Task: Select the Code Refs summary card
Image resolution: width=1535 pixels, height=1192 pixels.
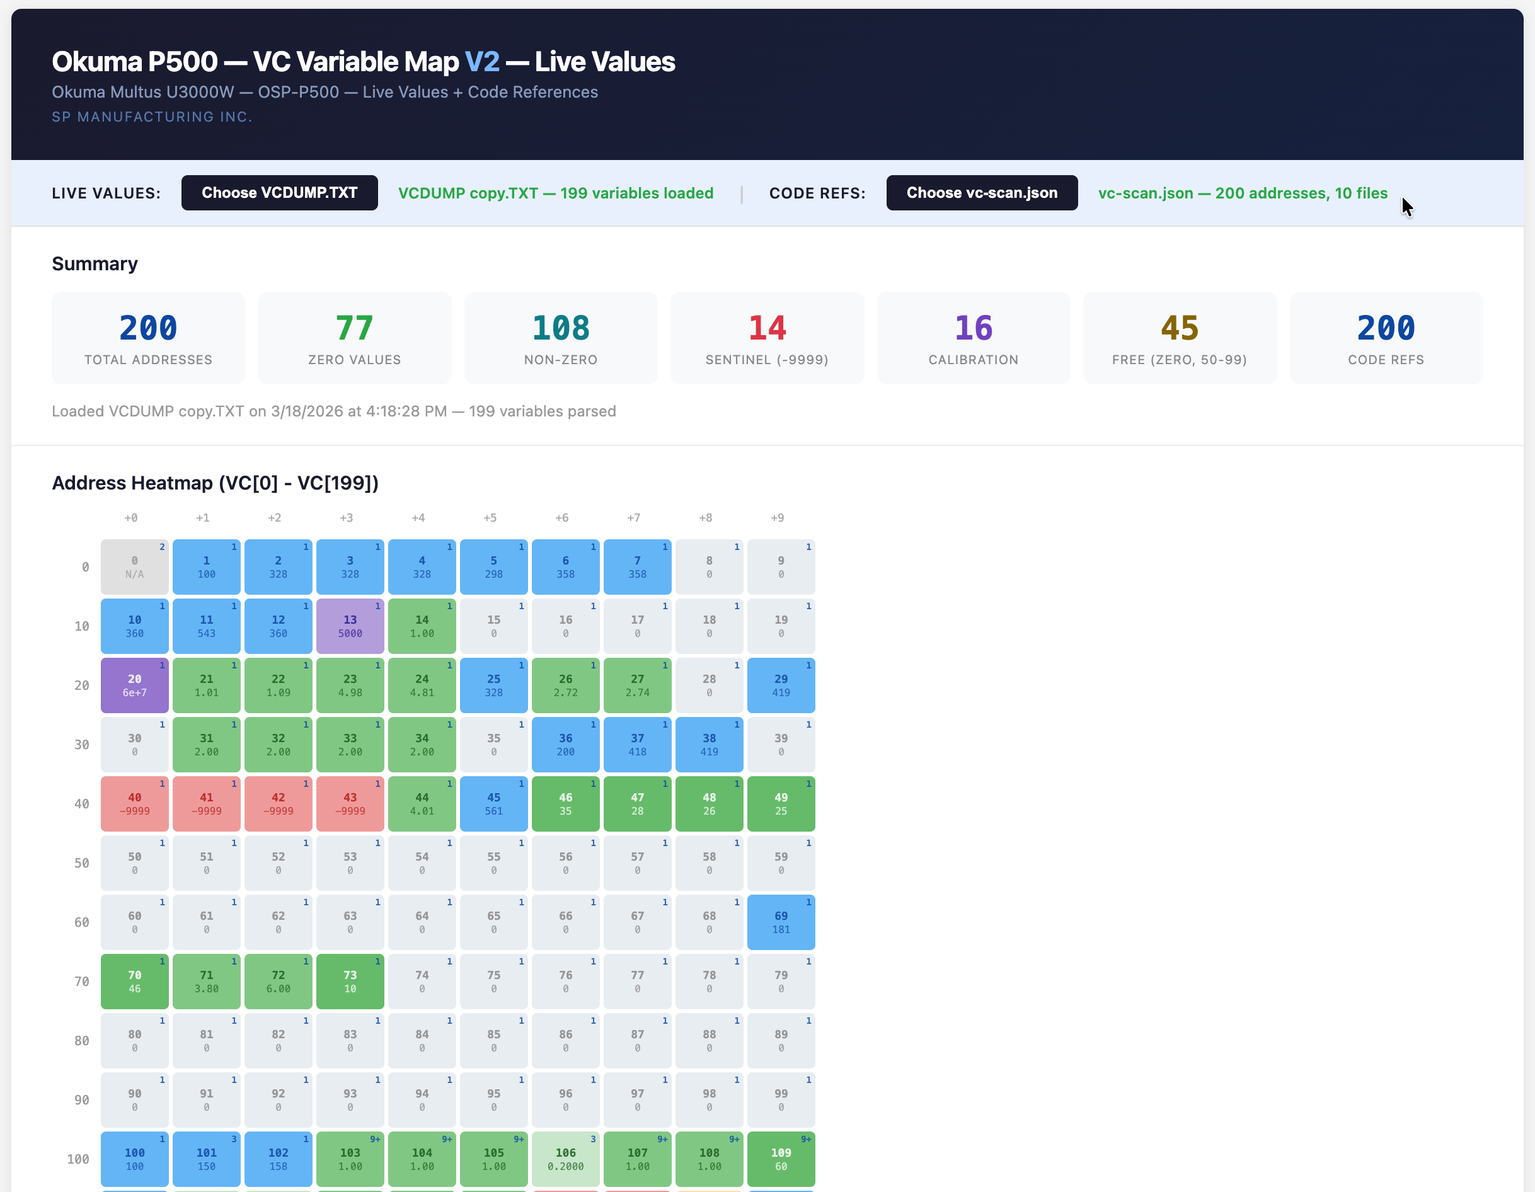Action: [1385, 338]
